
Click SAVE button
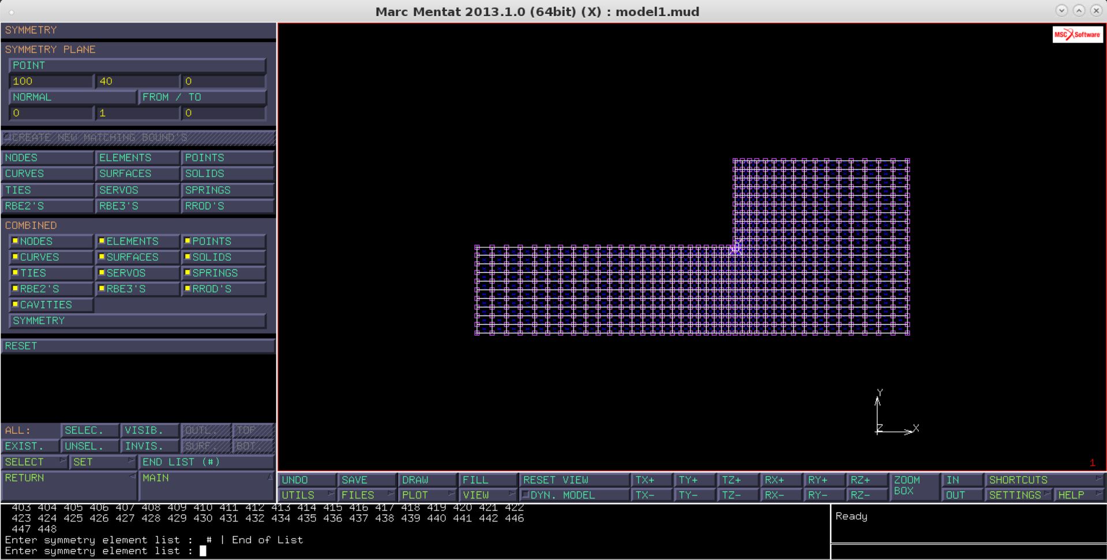pos(367,480)
